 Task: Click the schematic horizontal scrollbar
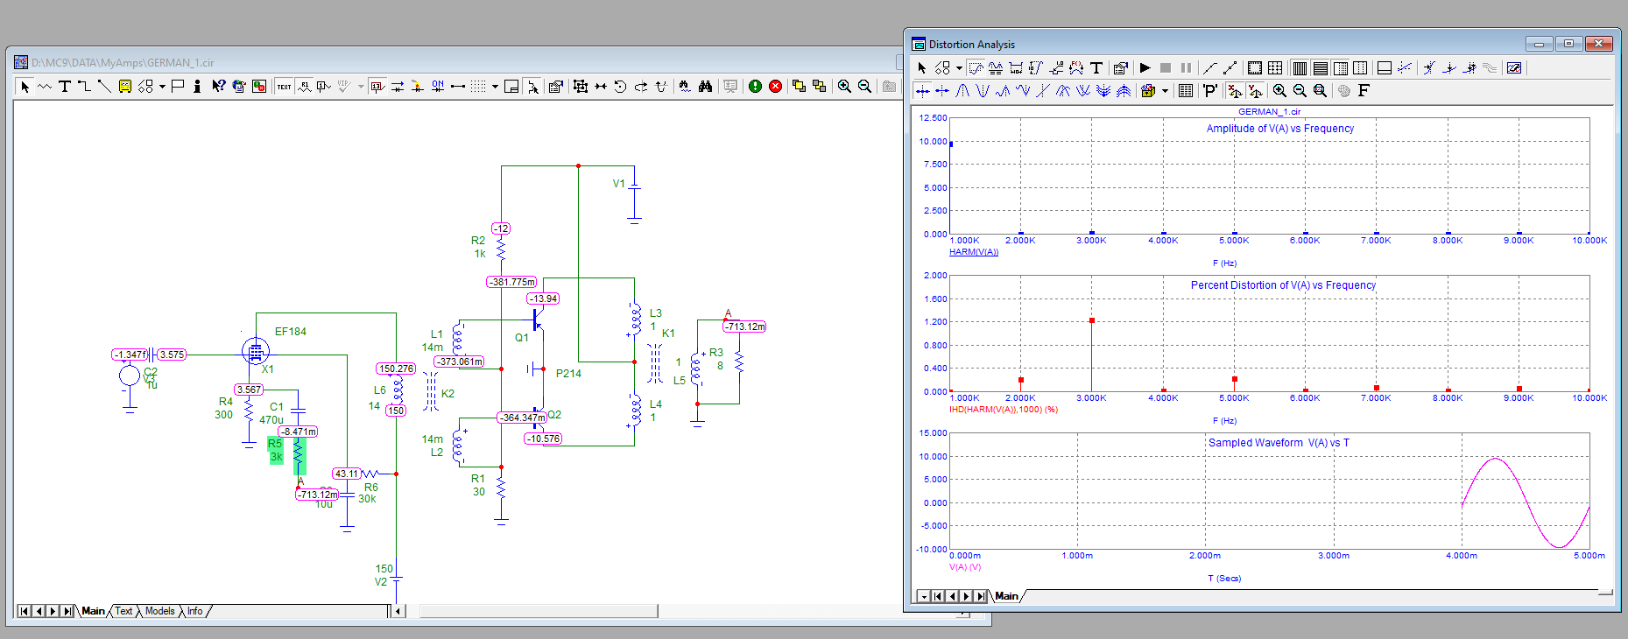539,611
